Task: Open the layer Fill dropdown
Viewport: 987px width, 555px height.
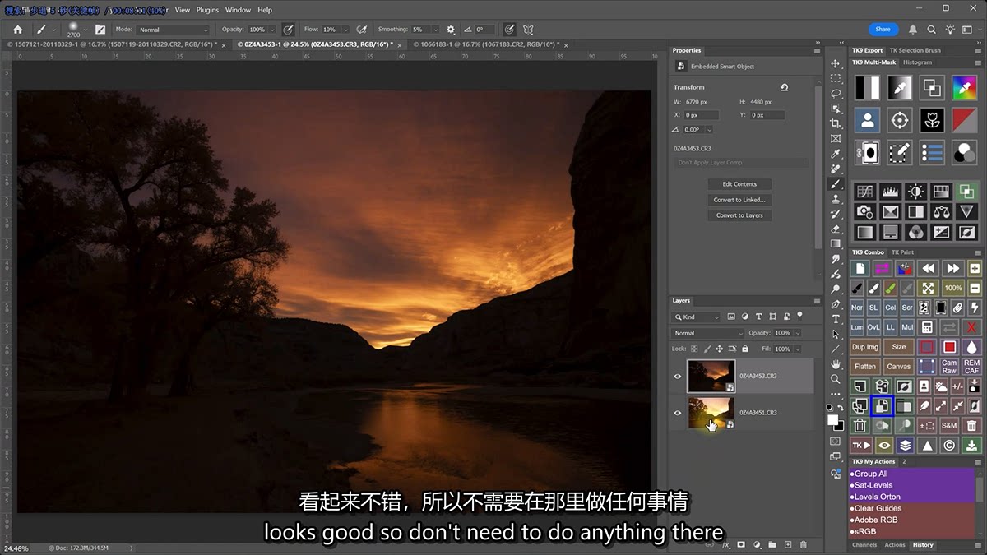Action: point(797,349)
